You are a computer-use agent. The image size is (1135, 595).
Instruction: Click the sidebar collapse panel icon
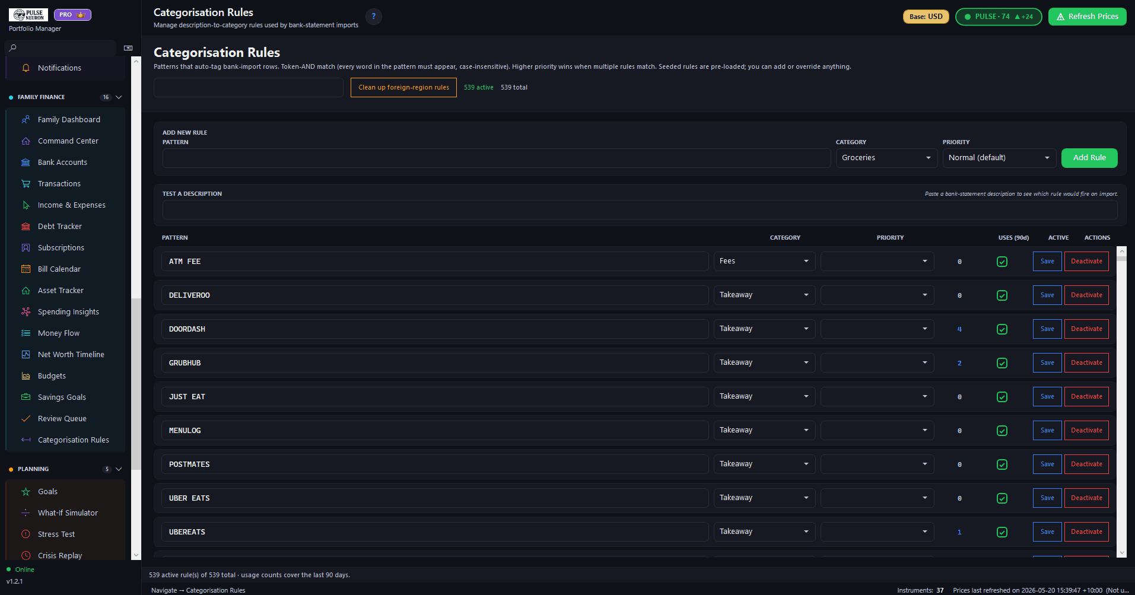pyautogui.click(x=128, y=48)
